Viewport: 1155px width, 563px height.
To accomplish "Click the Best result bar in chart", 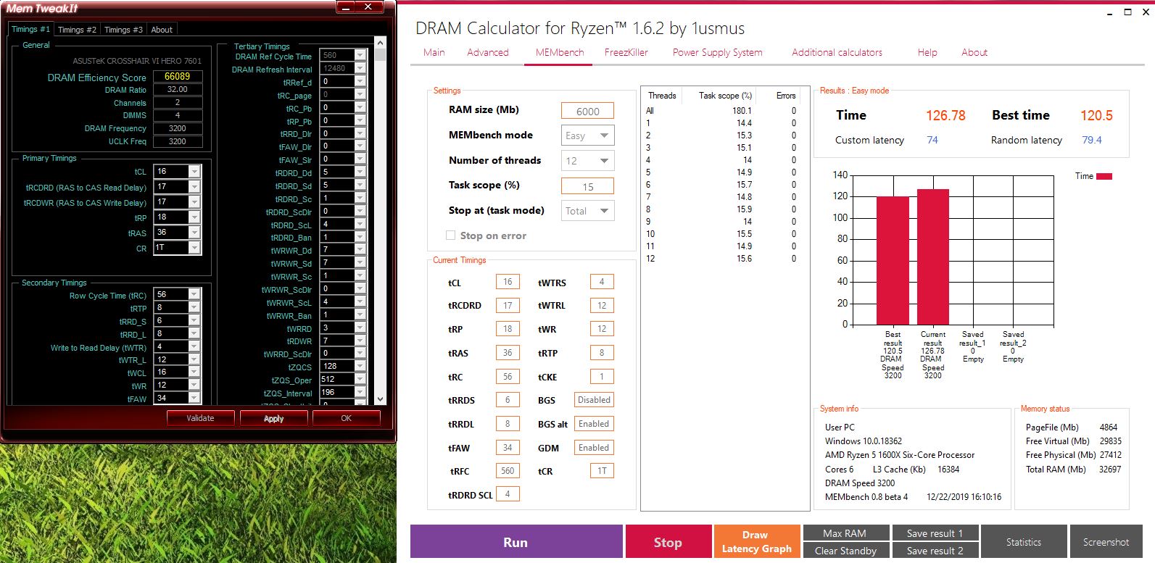I will click(x=893, y=260).
